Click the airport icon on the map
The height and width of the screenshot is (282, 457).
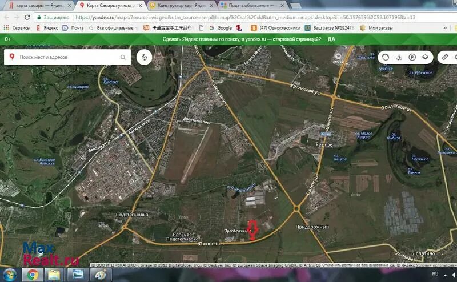tap(338, 55)
